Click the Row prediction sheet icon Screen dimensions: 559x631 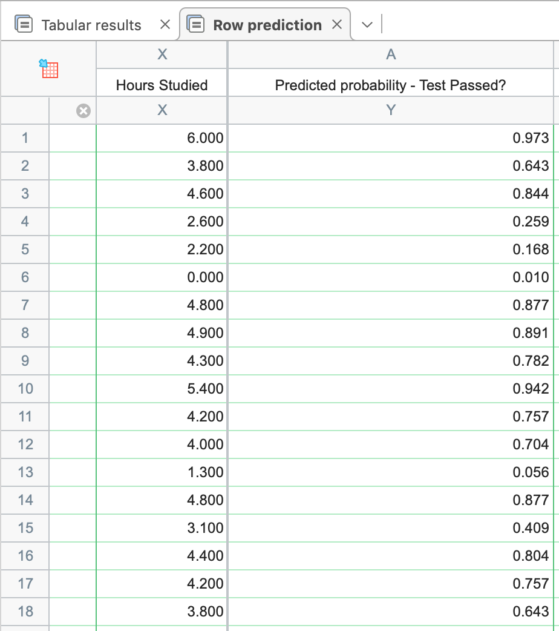point(196,25)
